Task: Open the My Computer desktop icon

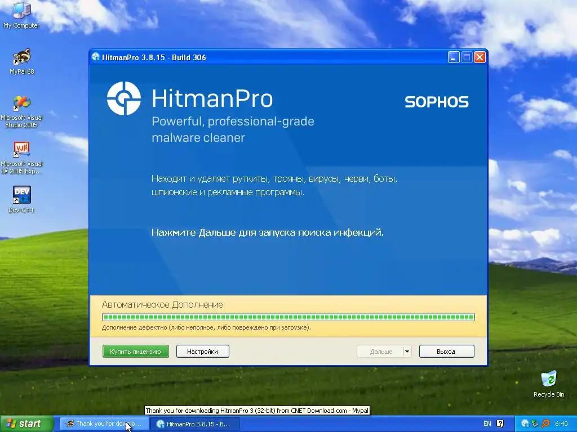Action: click(x=21, y=15)
